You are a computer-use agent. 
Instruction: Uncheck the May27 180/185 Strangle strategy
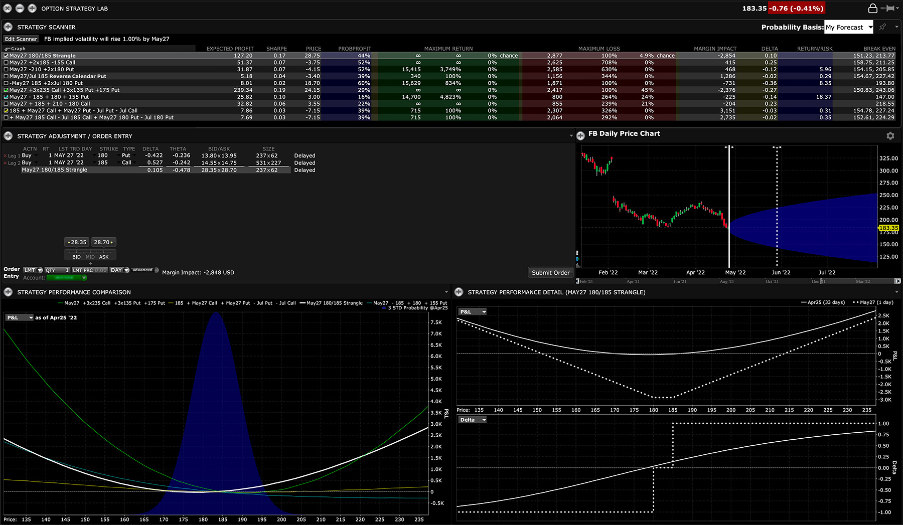pos(6,56)
